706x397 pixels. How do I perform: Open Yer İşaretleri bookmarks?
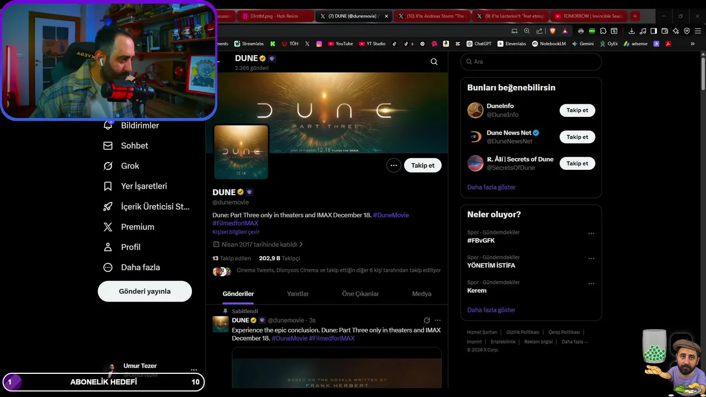tap(135, 186)
